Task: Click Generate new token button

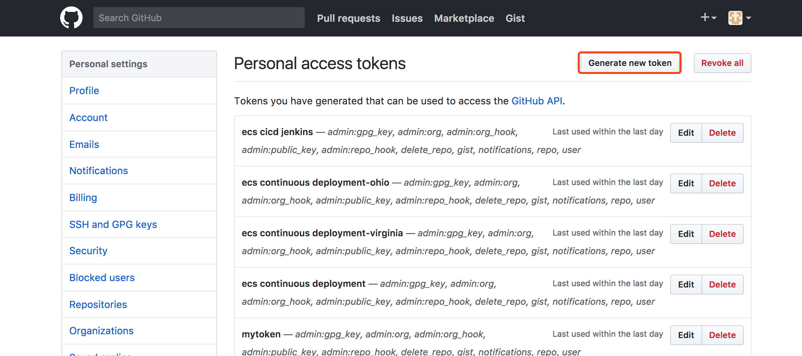Action: pyautogui.click(x=630, y=63)
